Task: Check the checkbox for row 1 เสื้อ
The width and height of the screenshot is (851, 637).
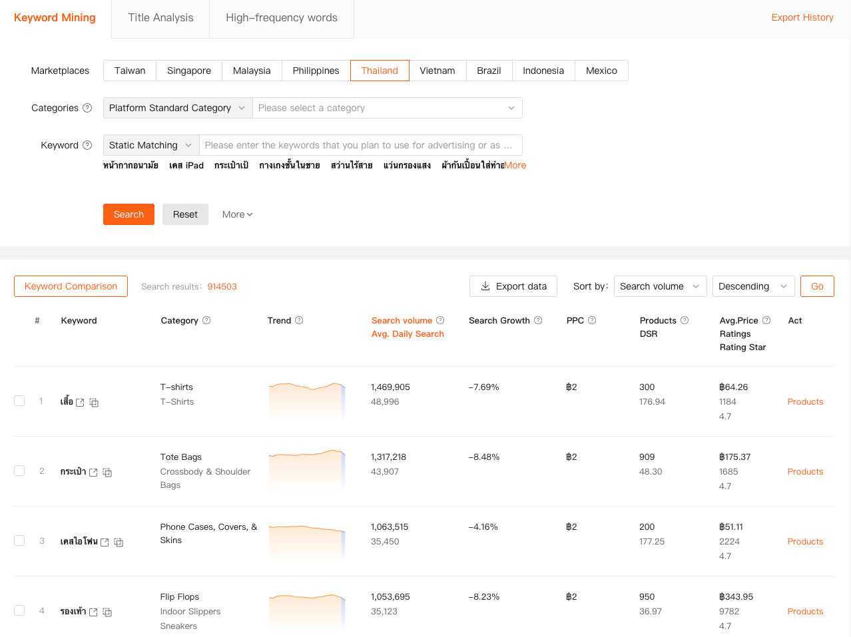Action: tap(19, 401)
